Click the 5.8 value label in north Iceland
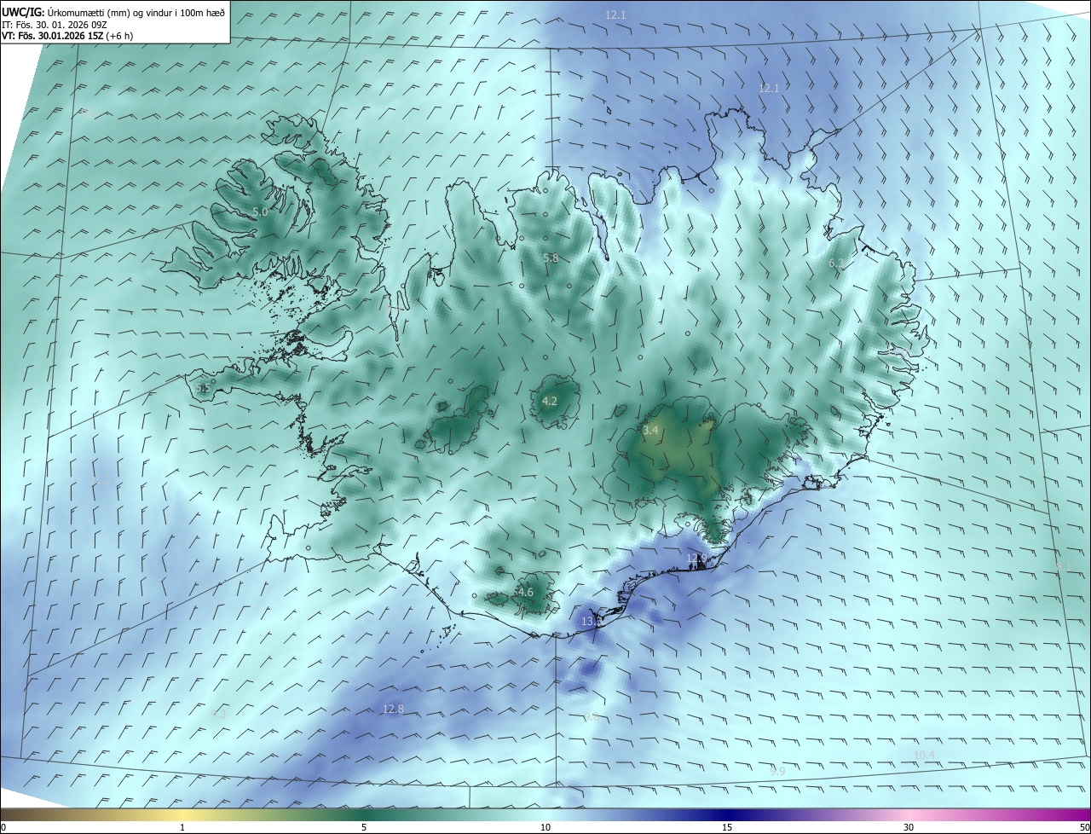The width and height of the screenshot is (1091, 834). pos(551,258)
